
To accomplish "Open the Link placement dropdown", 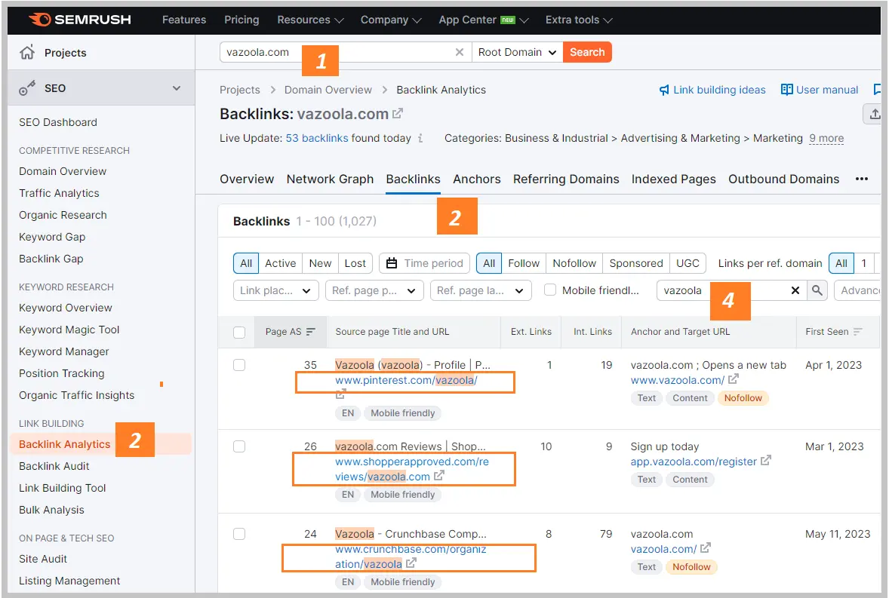I will (275, 290).
